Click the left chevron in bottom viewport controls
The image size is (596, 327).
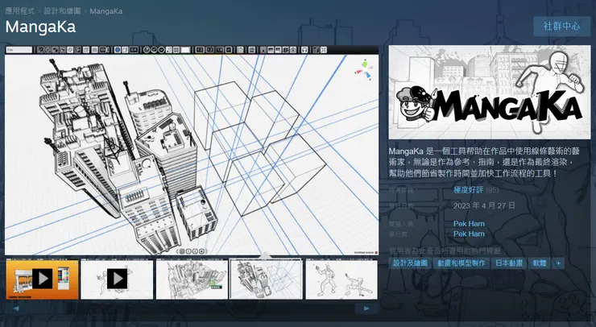[x=176, y=251]
